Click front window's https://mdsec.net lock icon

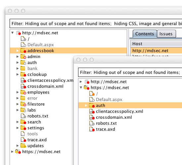click(x=86, y=87)
